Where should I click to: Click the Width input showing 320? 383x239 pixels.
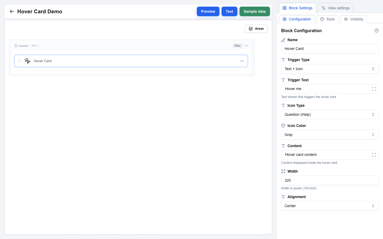coord(330,180)
